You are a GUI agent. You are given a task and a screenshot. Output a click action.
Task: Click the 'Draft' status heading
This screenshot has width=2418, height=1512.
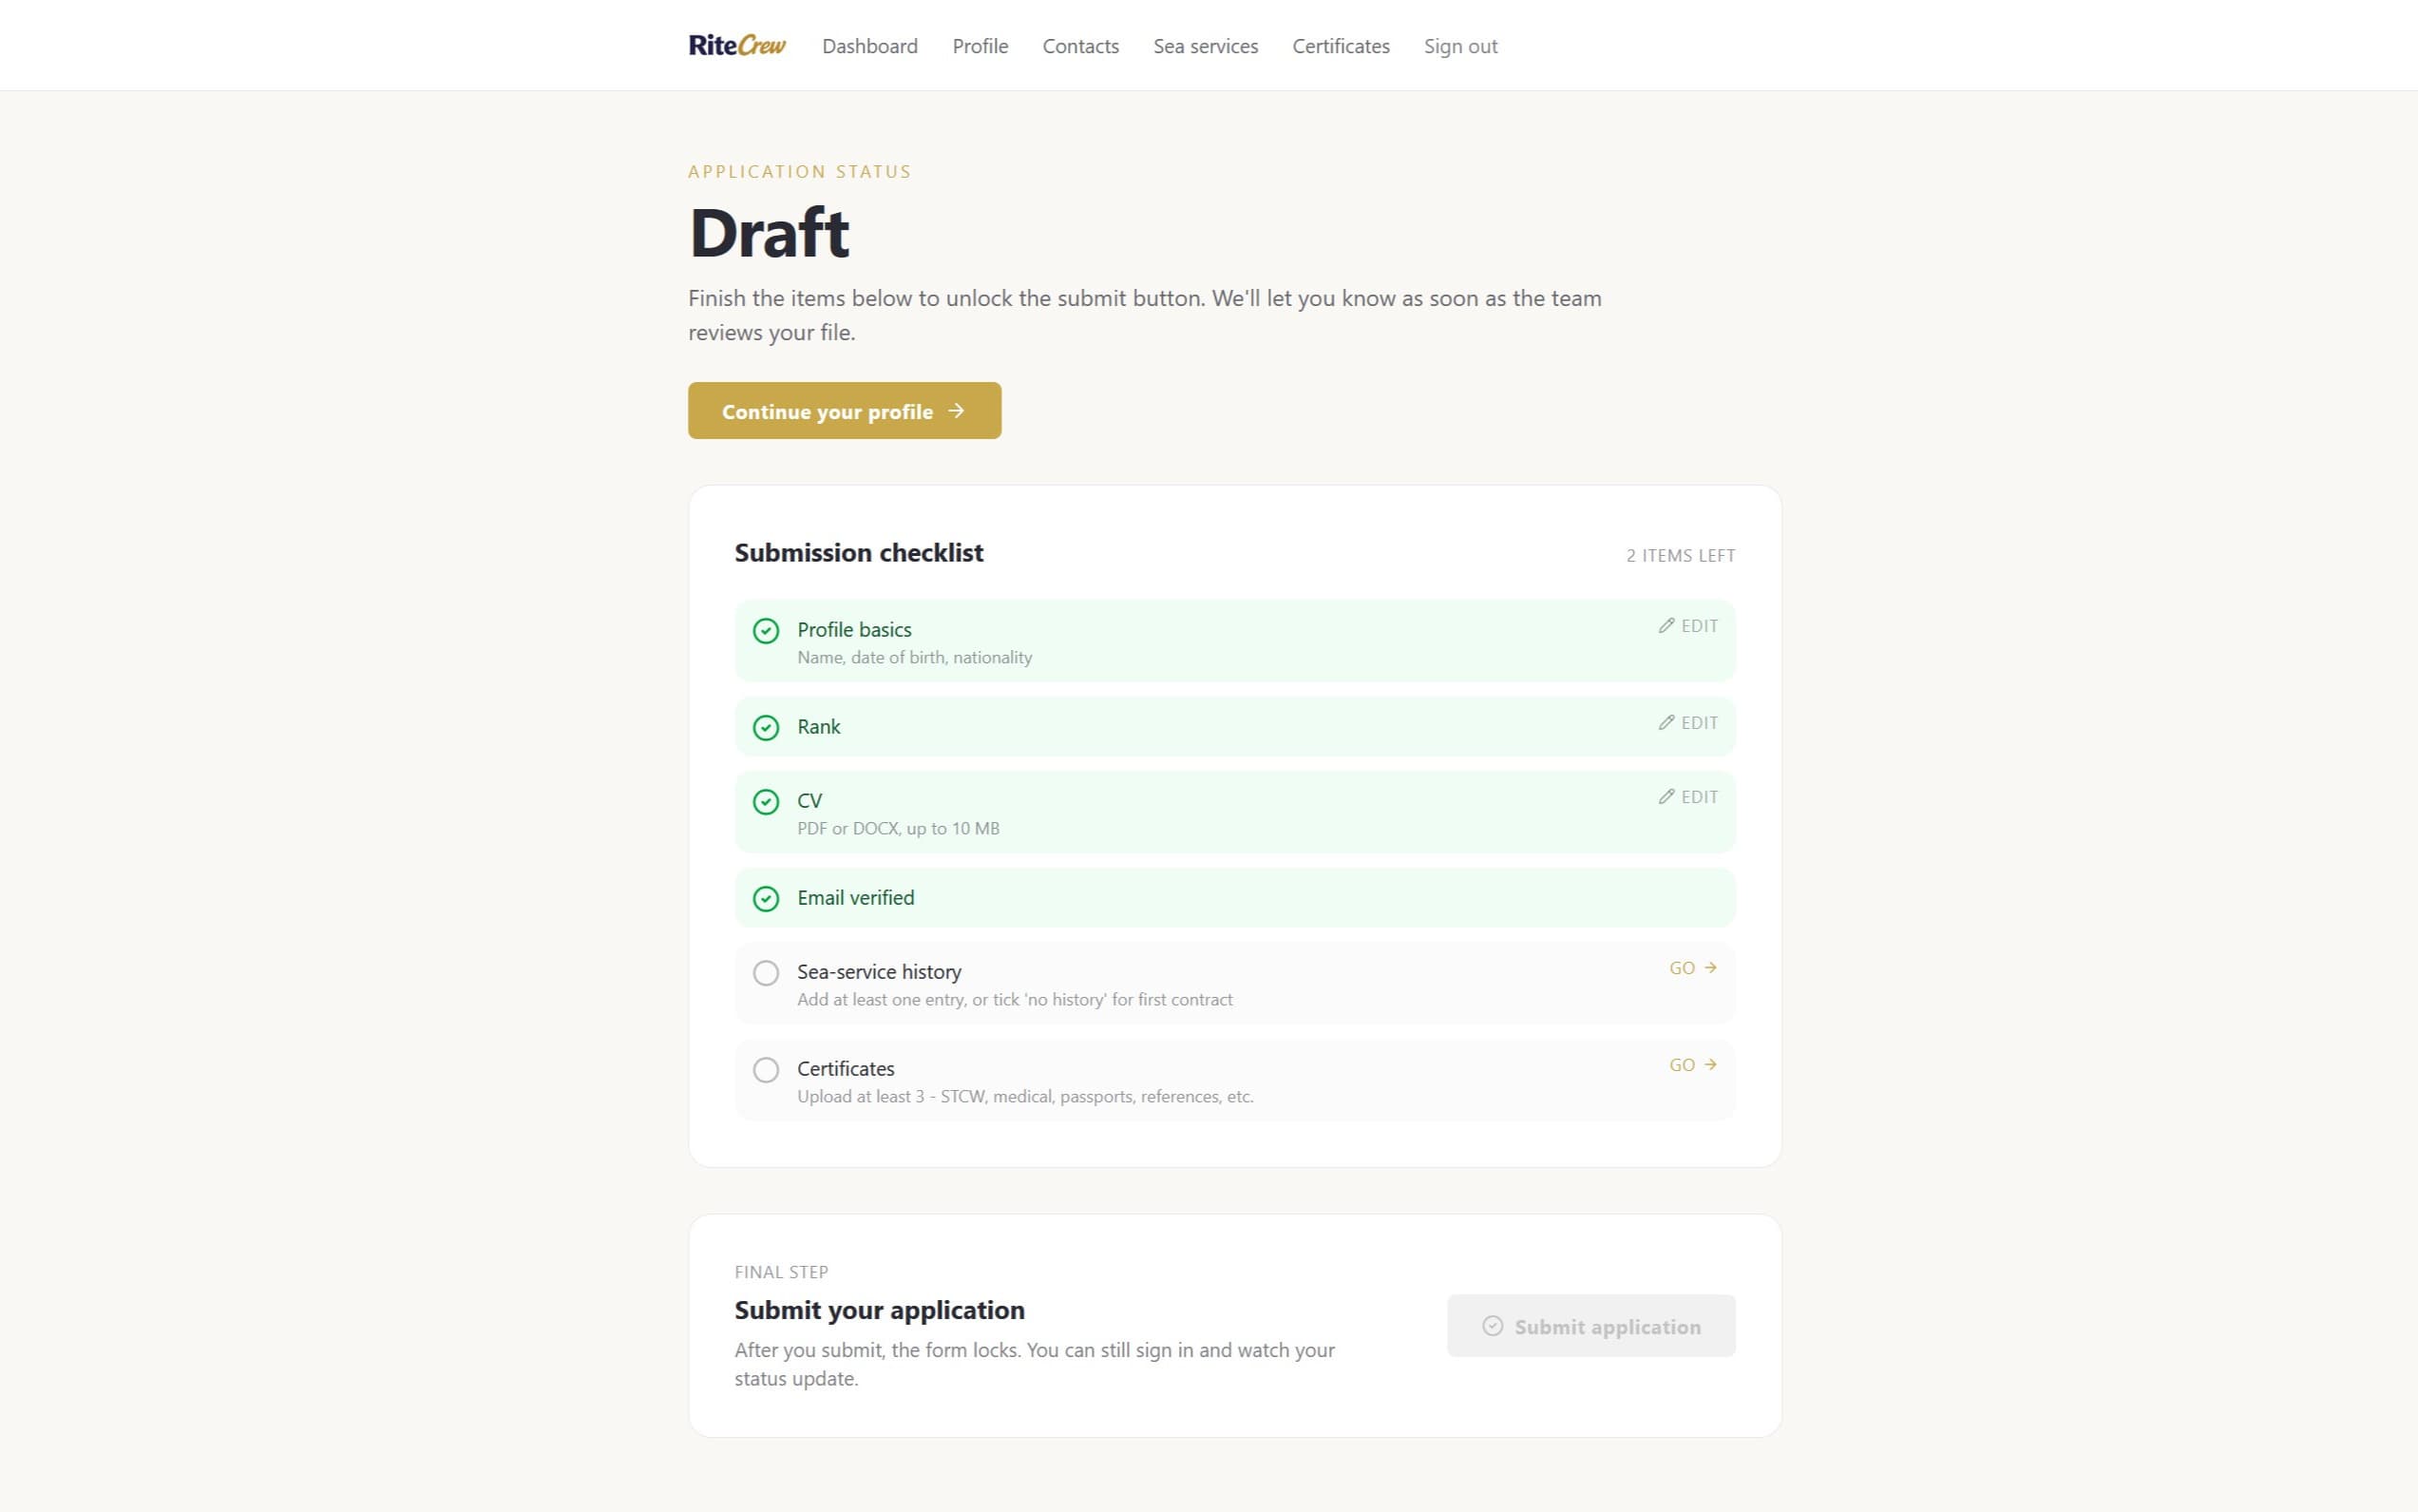pyautogui.click(x=769, y=233)
